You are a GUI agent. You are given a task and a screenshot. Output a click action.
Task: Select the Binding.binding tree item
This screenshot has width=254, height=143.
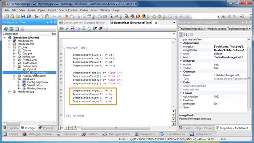(37, 88)
